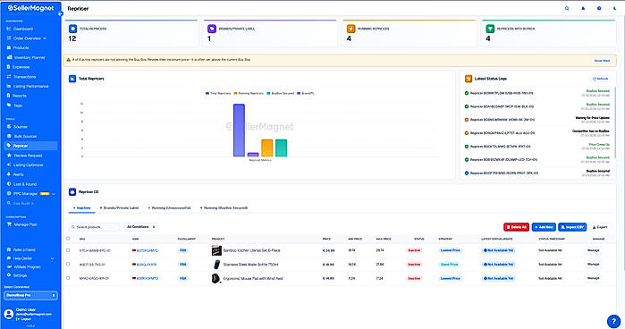Go to the Sourcer tool

tap(20, 127)
